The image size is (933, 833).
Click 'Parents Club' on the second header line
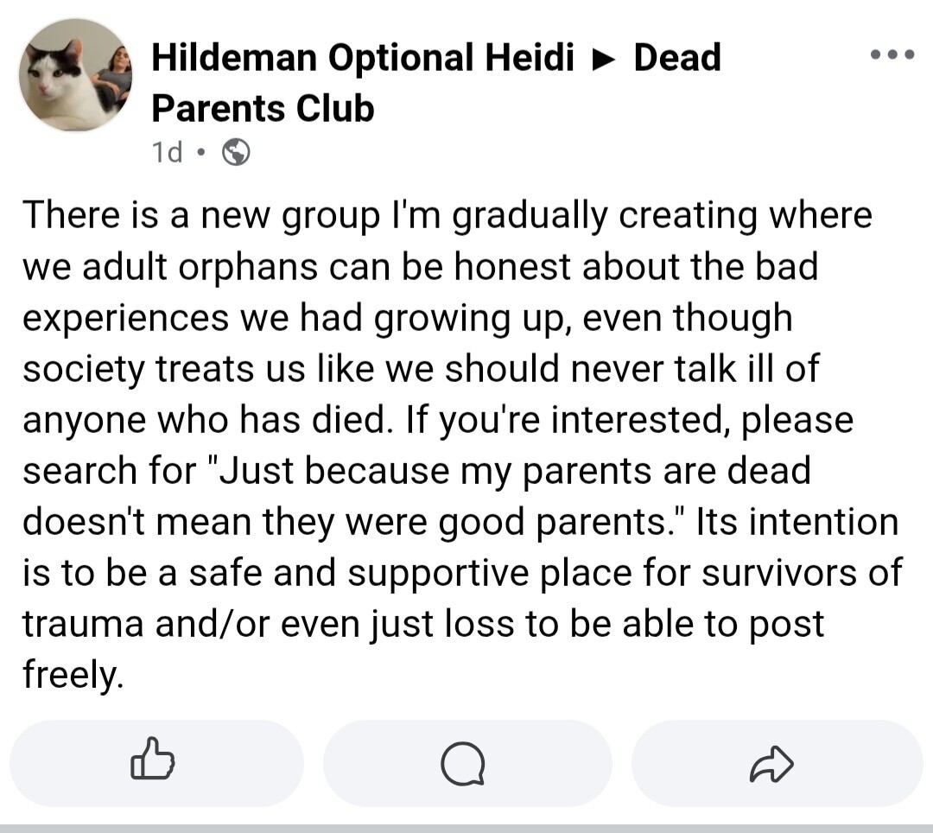pyautogui.click(x=263, y=109)
